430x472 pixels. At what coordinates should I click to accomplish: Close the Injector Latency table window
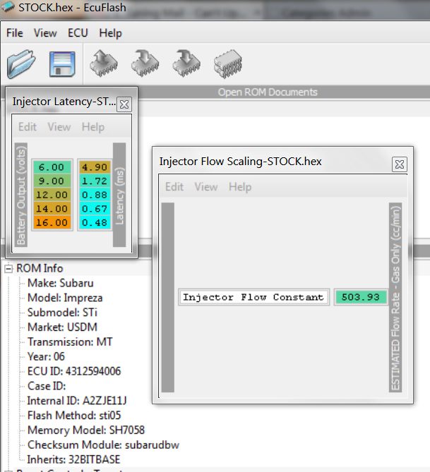click(124, 104)
